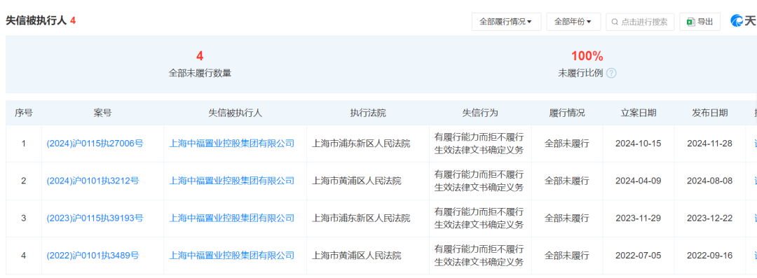Image resolution: width=757 pixels, height=278 pixels.
Task: Click the 序号 column header
Action: pos(24,113)
